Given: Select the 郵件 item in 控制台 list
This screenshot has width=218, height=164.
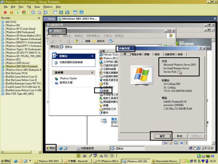Looking at the screenshot, I should pyautogui.click(x=104, y=113).
